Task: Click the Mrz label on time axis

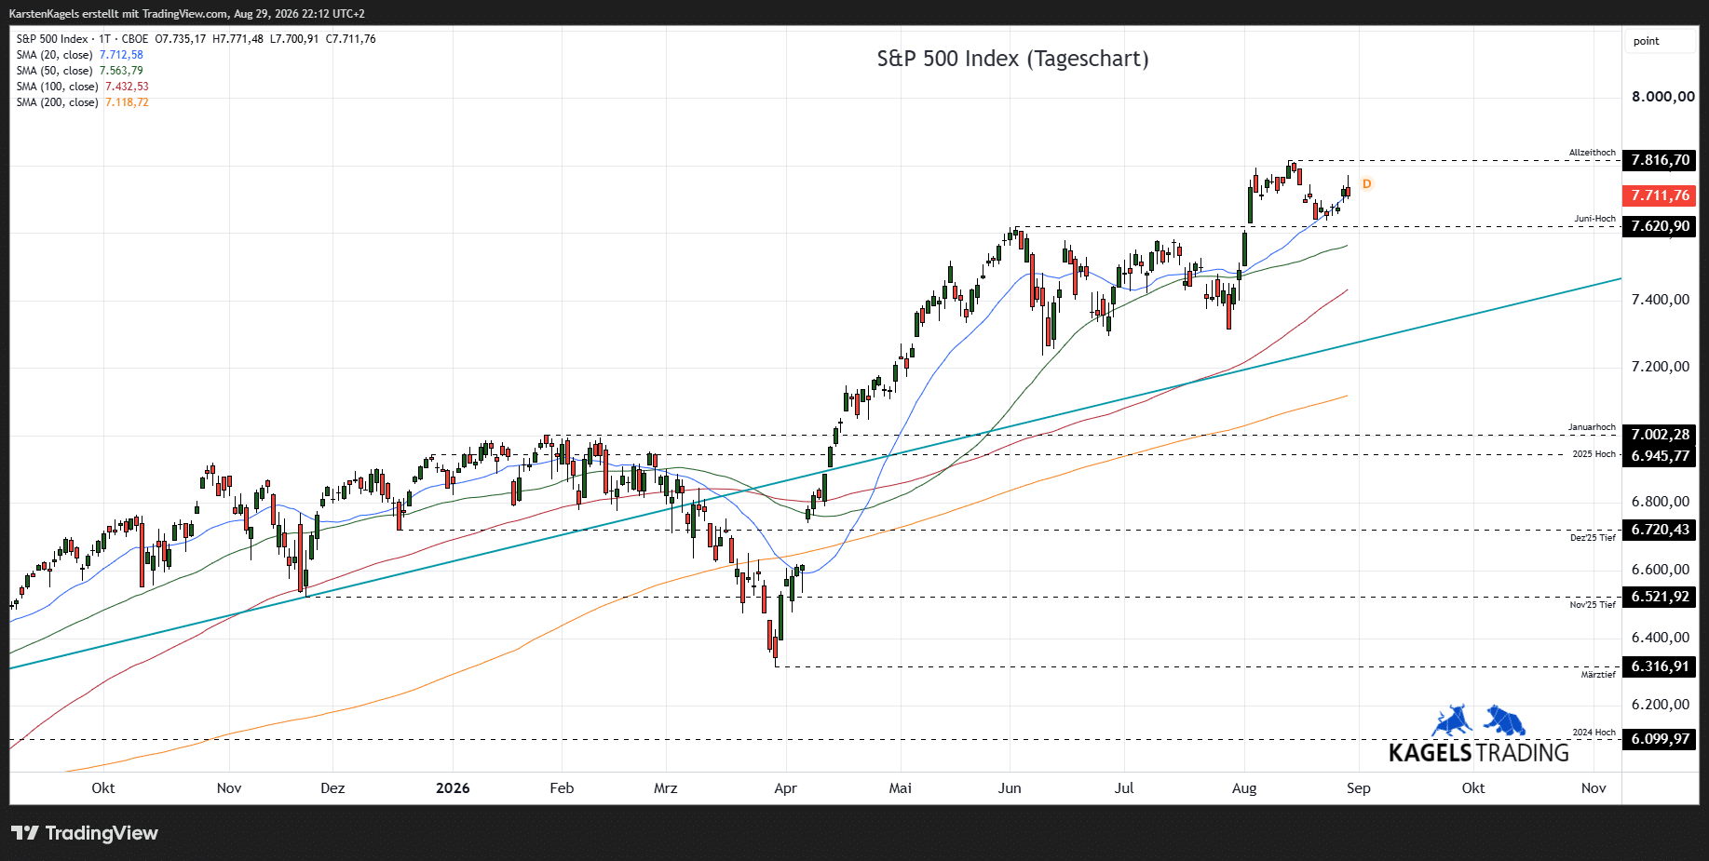Action: [x=665, y=788]
